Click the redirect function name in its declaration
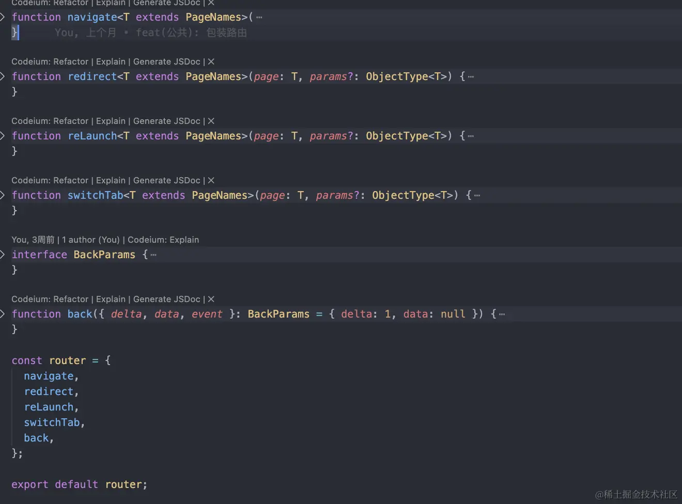 point(92,76)
